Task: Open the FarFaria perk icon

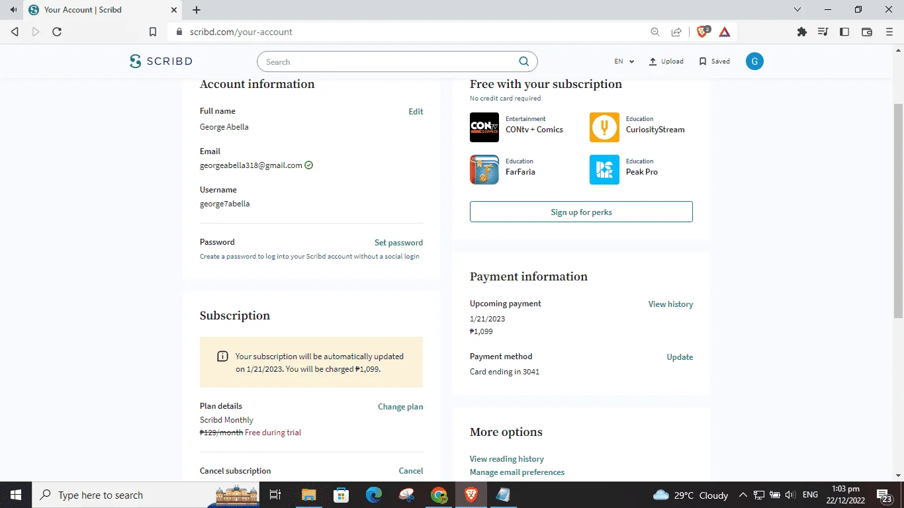Action: click(484, 169)
